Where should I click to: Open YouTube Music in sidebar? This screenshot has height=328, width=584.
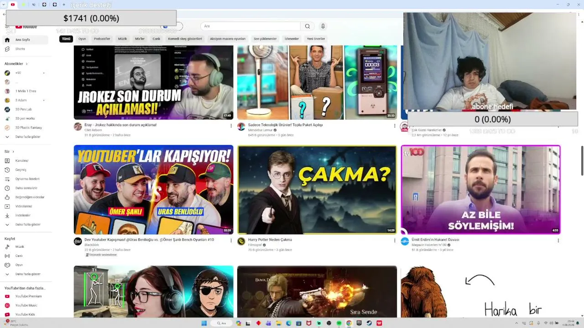tap(26, 305)
